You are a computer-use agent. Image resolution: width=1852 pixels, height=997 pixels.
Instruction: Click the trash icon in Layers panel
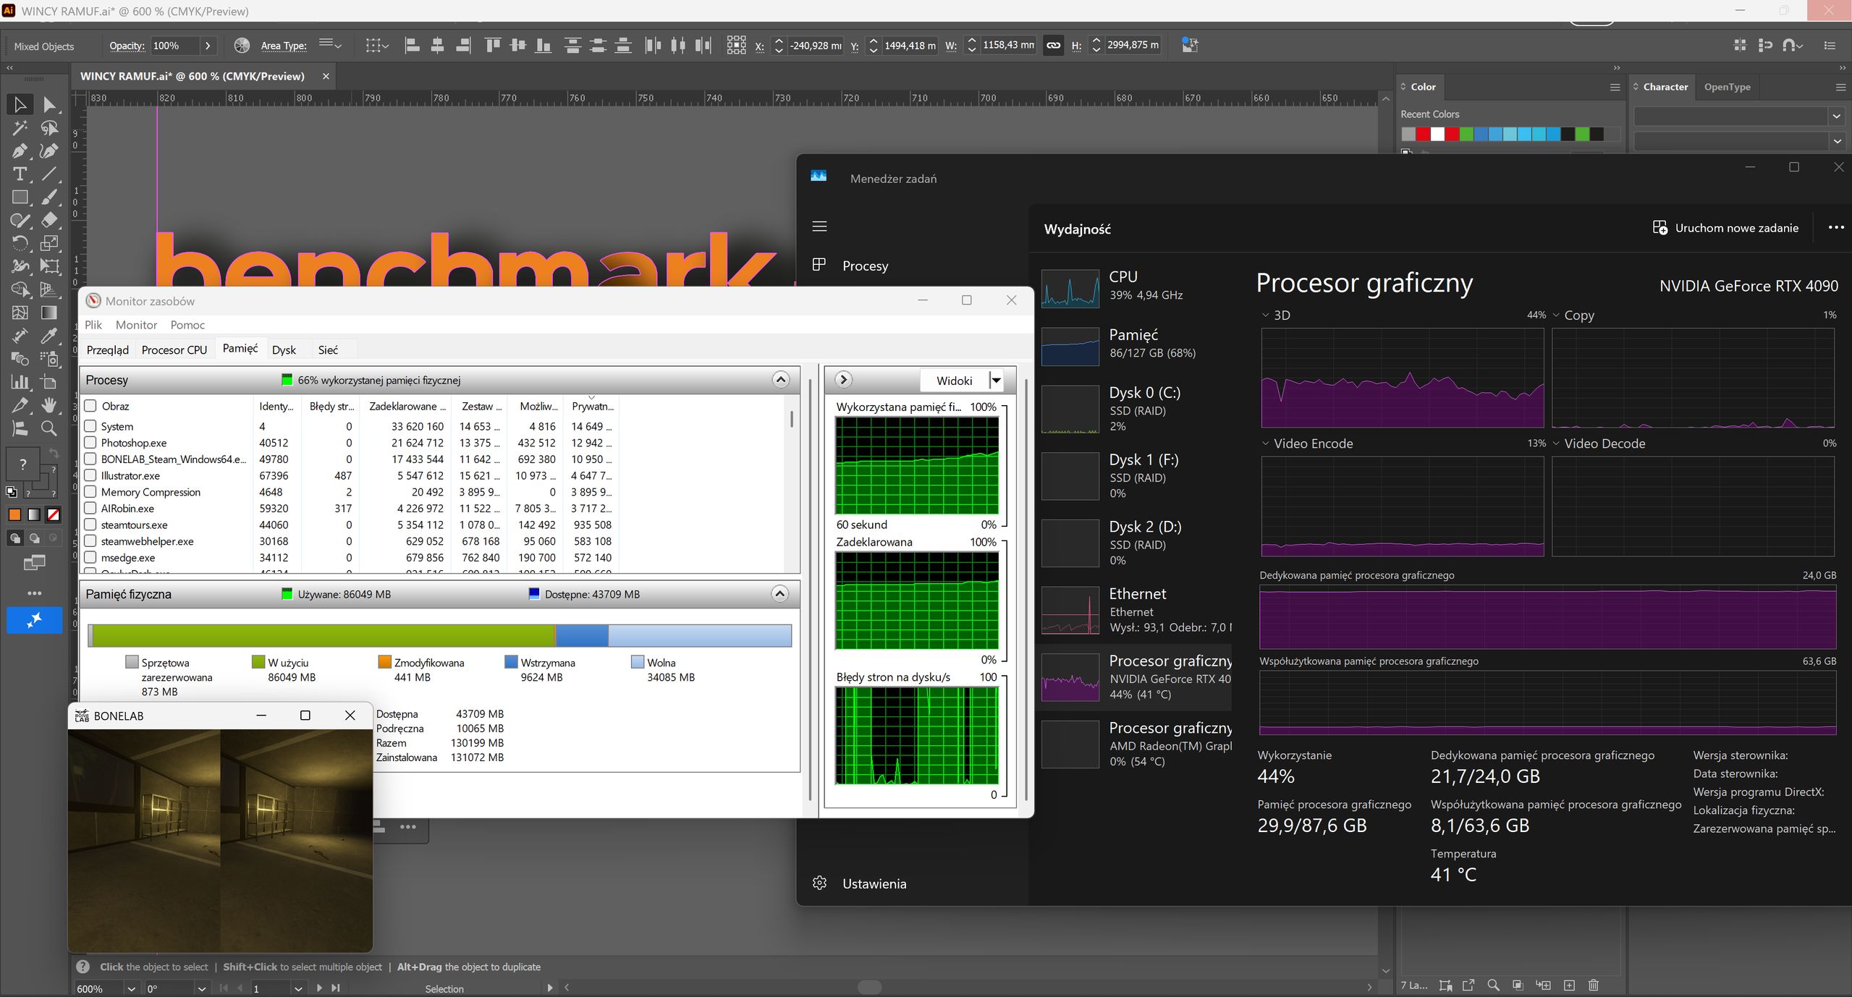[1594, 985]
